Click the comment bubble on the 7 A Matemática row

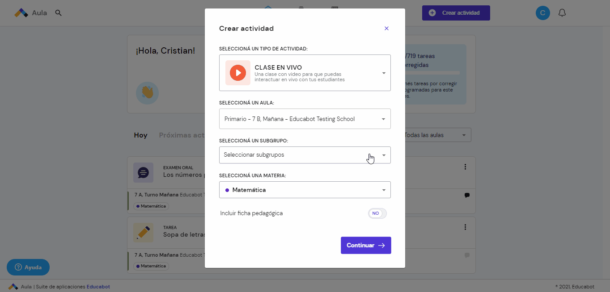[466, 195]
